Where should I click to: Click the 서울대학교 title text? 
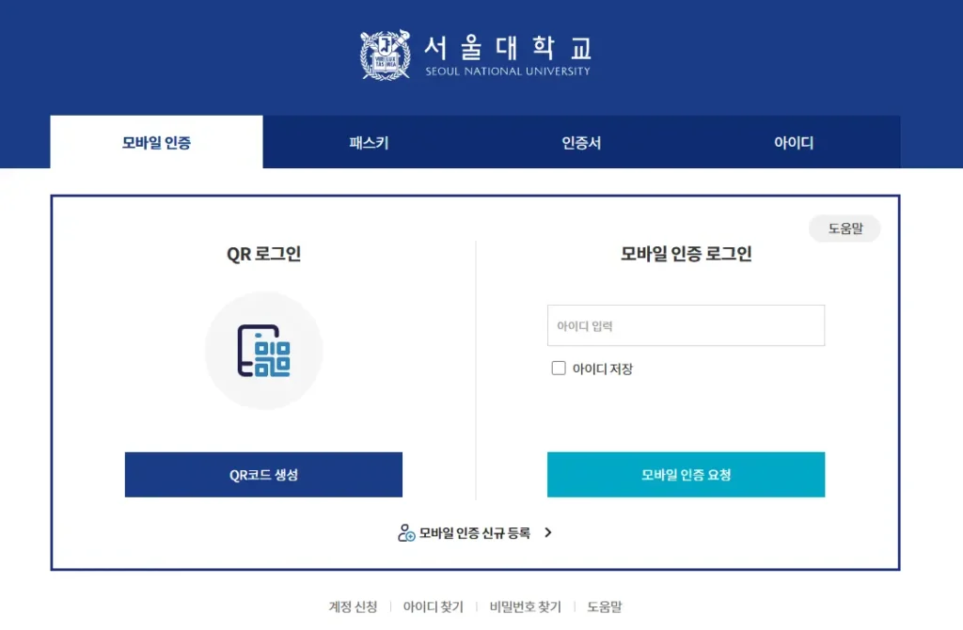coord(509,48)
